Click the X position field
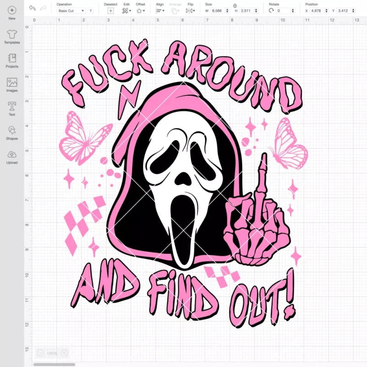Image resolution: width=367 pixels, height=367 pixels. tap(317, 11)
